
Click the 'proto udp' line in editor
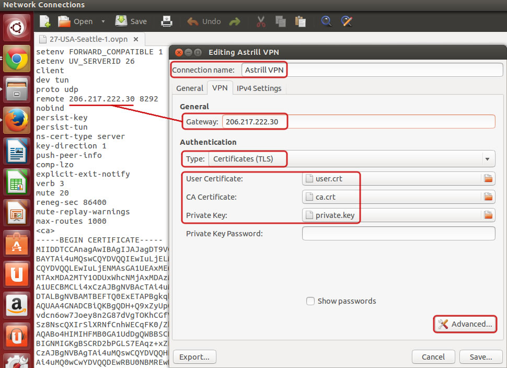click(57, 89)
